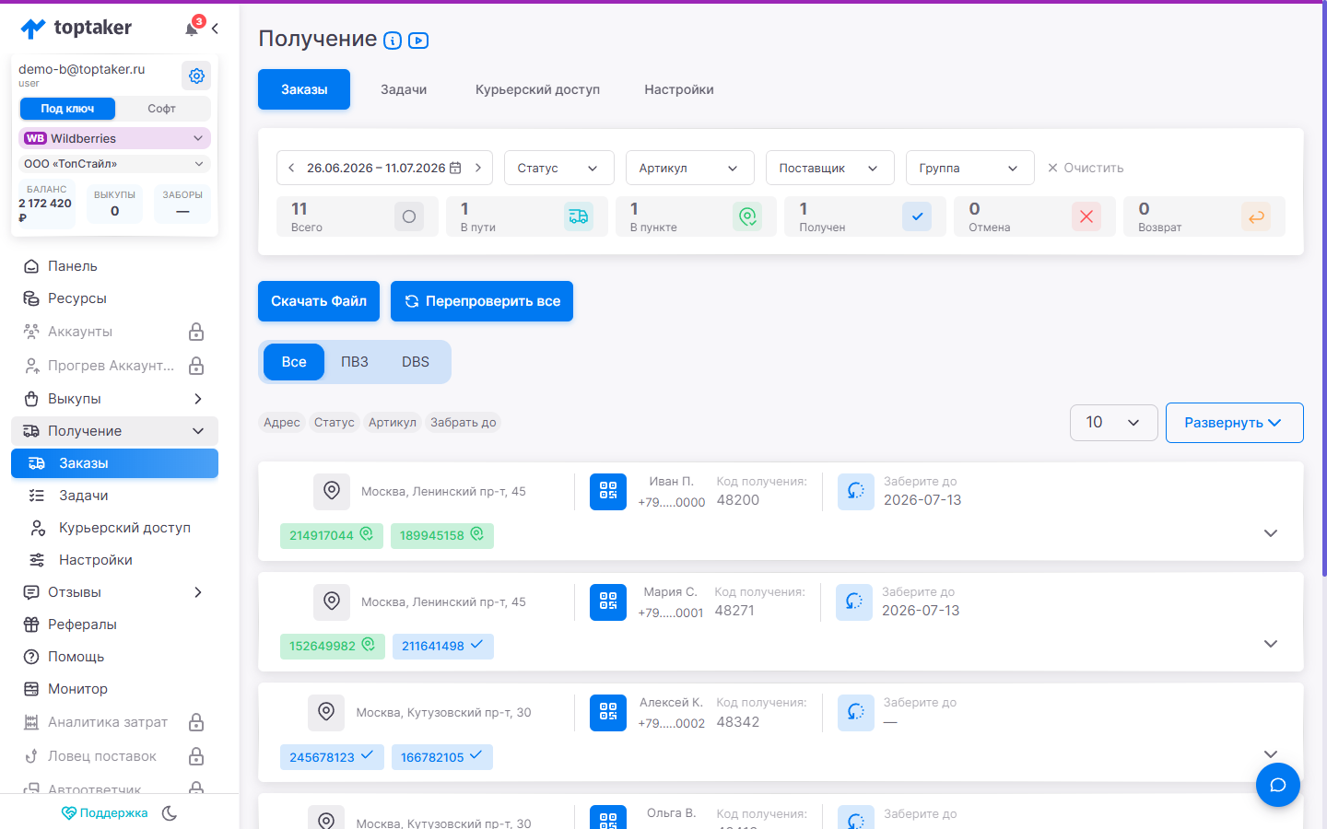Expand the first order row chevron

click(x=1271, y=533)
